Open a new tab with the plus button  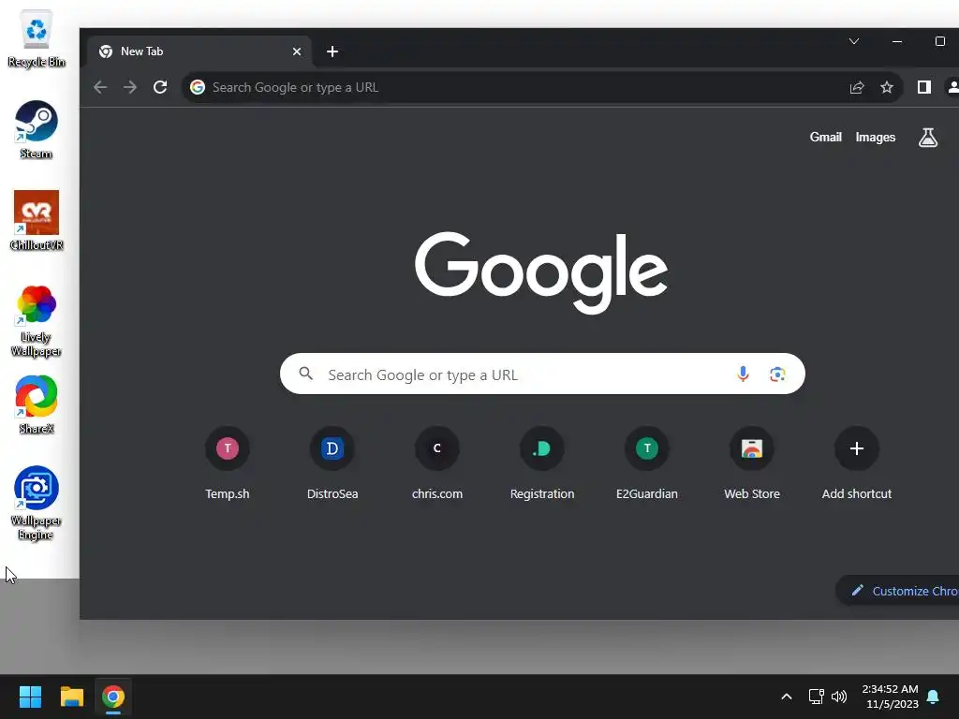(332, 52)
